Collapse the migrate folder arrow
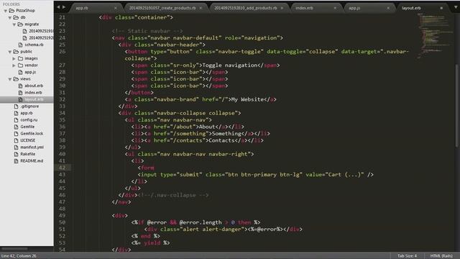The image size is (460, 259). (14, 24)
